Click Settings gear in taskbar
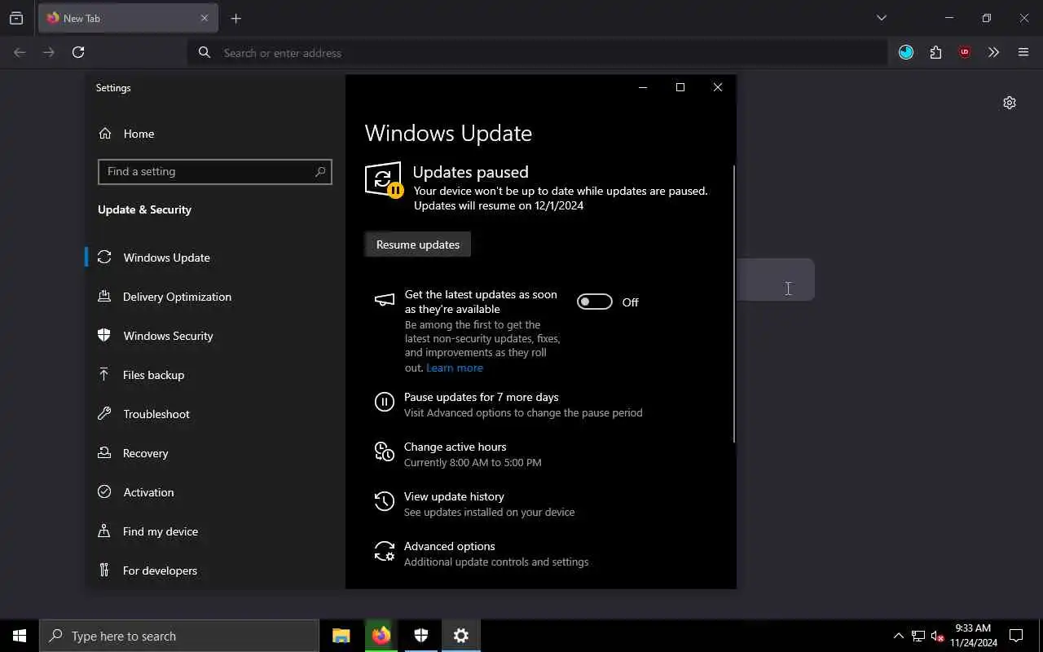This screenshot has height=652, width=1043. 461,636
